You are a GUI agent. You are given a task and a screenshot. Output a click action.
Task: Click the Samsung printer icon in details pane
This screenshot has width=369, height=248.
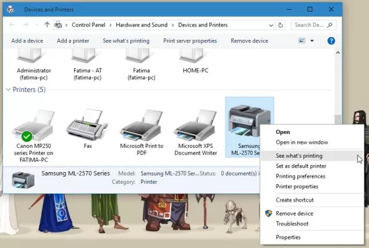tap(23, 180)
